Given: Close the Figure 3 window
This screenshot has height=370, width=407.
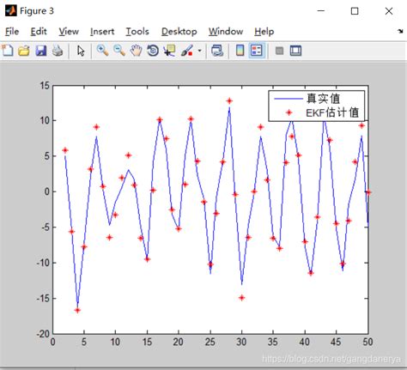Looking at the screenshot, I should (x=389, y=11).
